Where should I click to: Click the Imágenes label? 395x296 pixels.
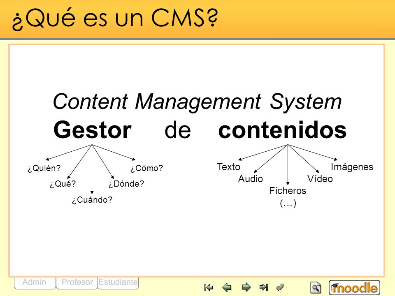tap(352, 167)
